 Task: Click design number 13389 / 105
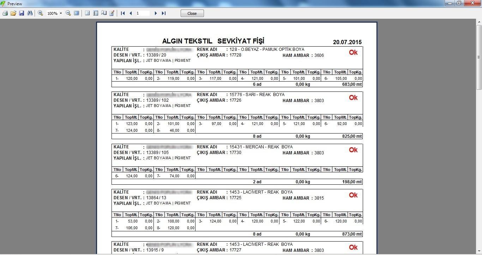(157, 153)
